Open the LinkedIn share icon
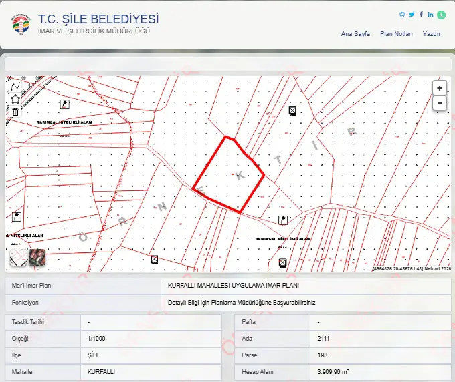The image size is (455, 382). click(430, 15)
